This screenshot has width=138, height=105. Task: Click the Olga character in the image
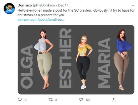click(44, 60)
